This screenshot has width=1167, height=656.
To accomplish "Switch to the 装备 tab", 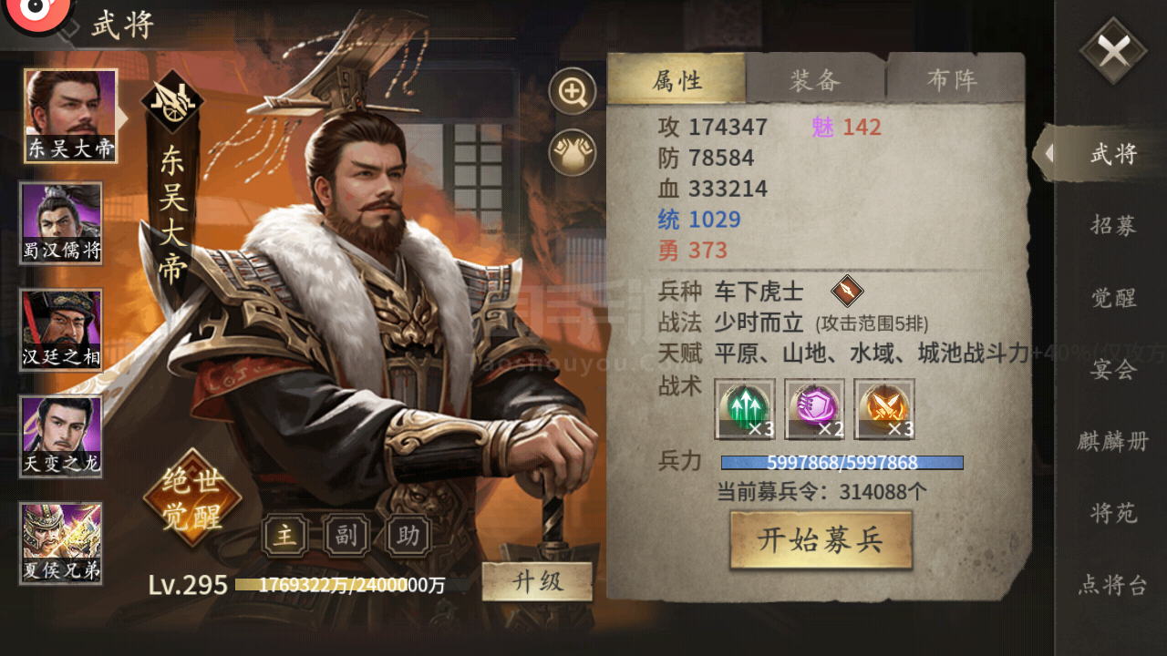I will click(x=815, y=80).
